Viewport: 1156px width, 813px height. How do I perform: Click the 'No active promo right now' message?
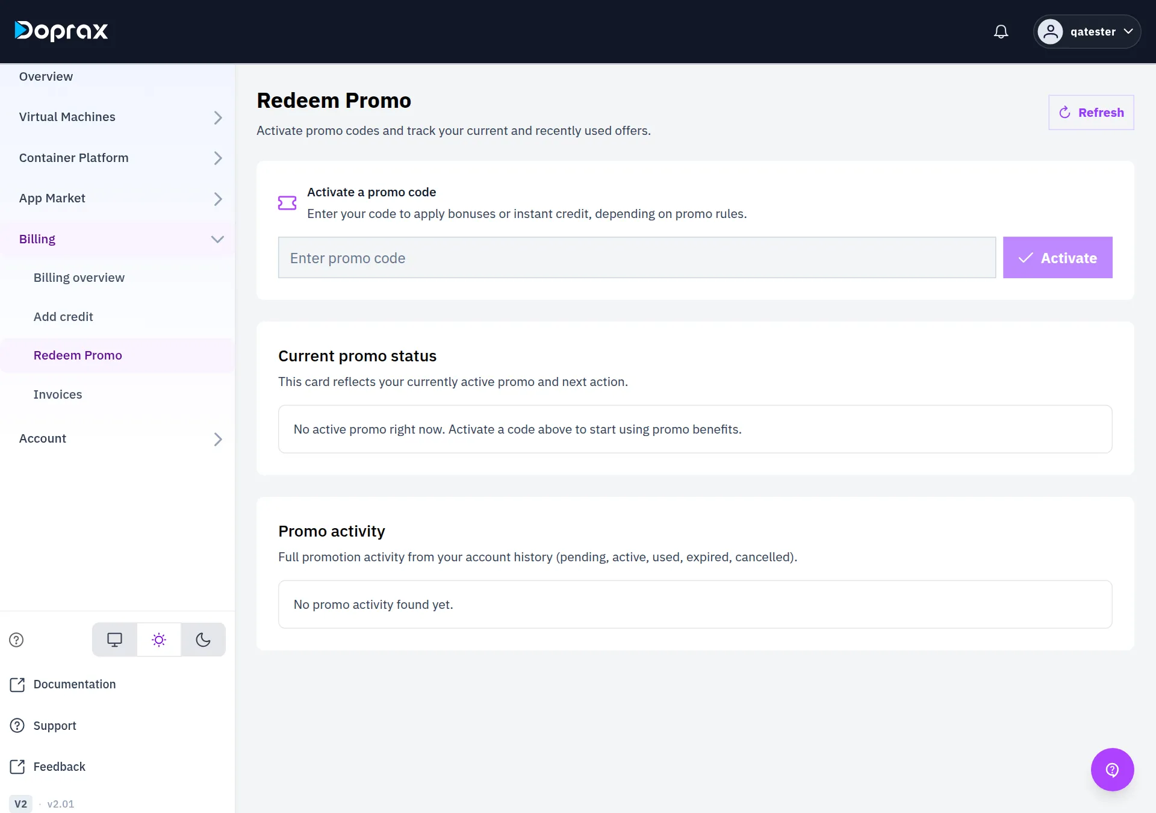point(517,429)
